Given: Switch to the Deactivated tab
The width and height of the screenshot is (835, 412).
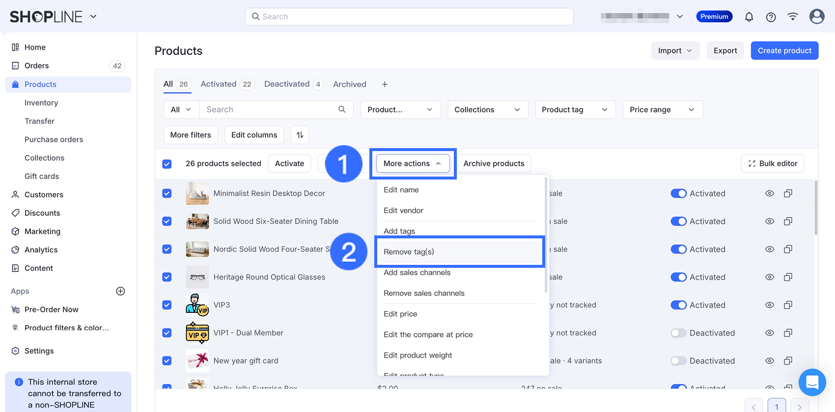Looking at the screenshot, I should (287, 84).
